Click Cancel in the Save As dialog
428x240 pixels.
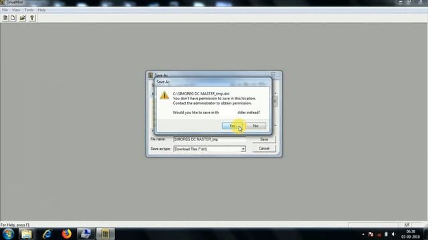264,149
